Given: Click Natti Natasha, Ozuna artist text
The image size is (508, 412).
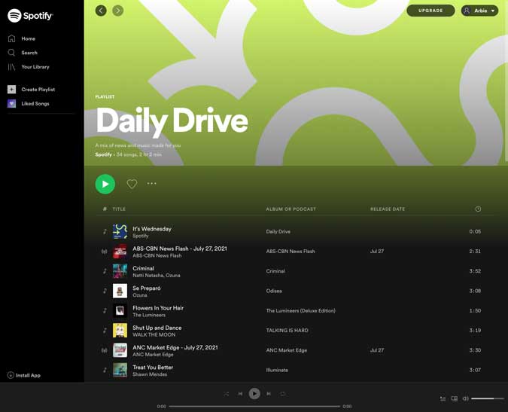Looking at the screenshot, I should [x=156, y=275].
